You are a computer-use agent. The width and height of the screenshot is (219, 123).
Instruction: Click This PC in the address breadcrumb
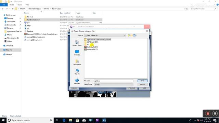pos(23,9)
